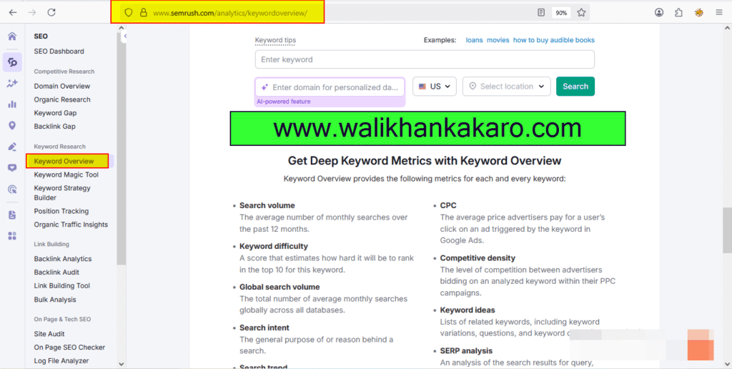
Task: Open Backlink Analytics
Action: click(x=63, y=259)
